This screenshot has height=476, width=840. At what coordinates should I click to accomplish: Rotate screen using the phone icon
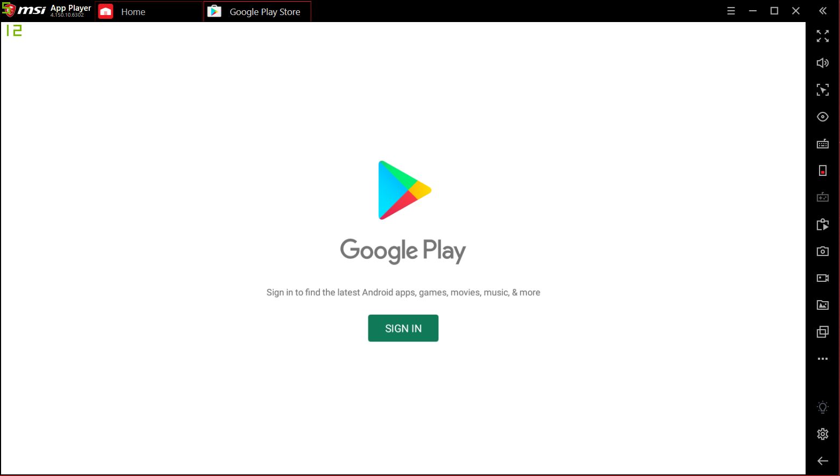(x=822, y=170)
